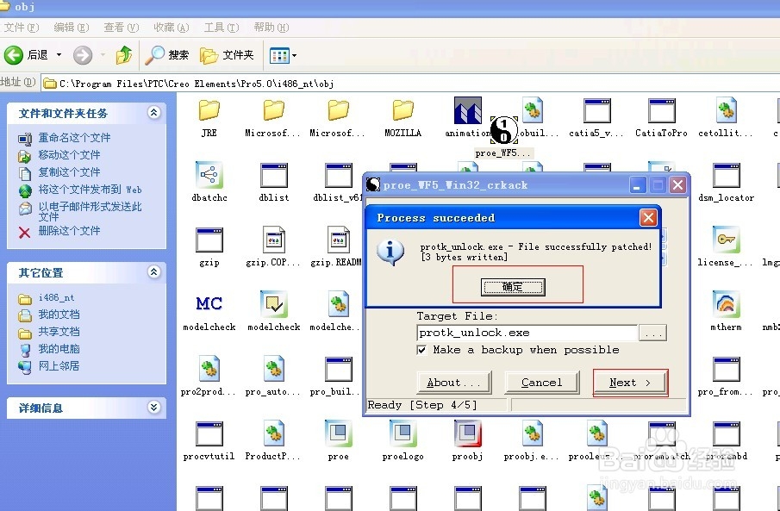Collapse the 其它位置 panel

pos(153,271)
